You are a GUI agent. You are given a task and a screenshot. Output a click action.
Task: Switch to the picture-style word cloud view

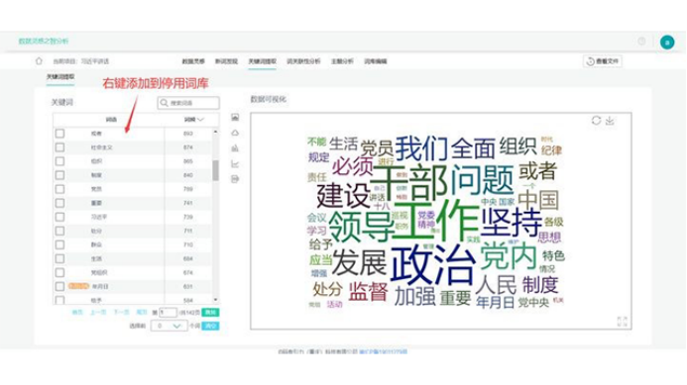[235, 117]
